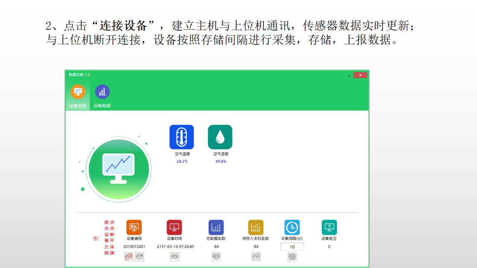Select the 设备信息 tab
The image size is (477, 268).
pyautogui.click(x=78, y=96)
